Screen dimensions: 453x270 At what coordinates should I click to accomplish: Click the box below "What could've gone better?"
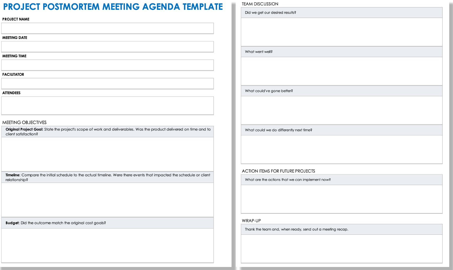[x=342, y=110]
